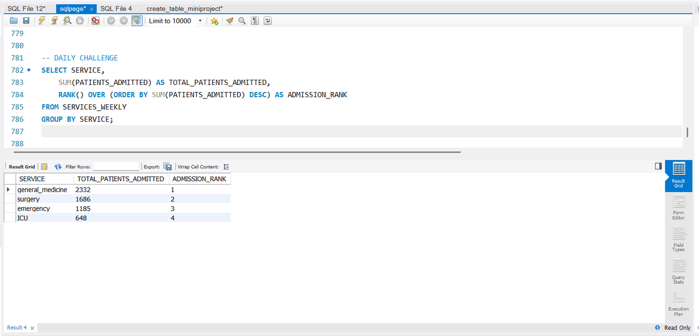
Task: Open the Field Types side panel
Action: pyautogui.click(x=679, y=239)
